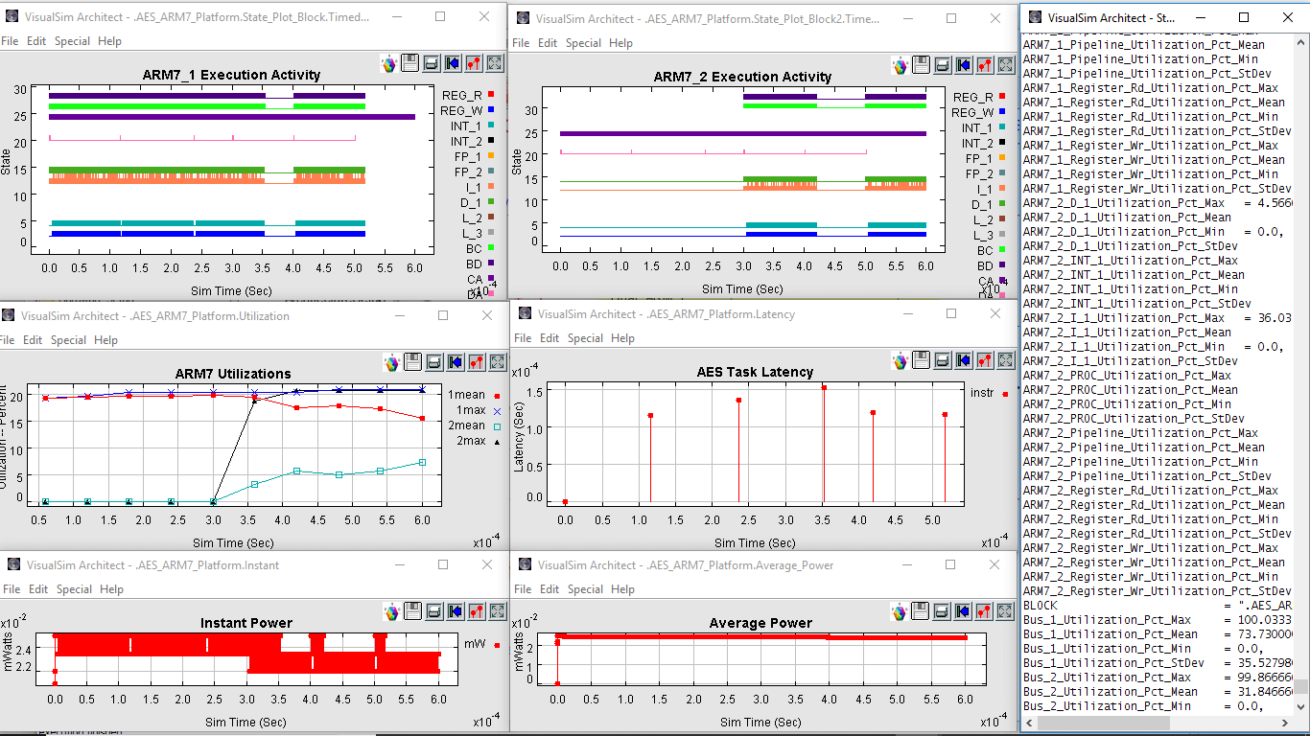Reset axes on the ARM7 Utilizations plot

(455, 361)
